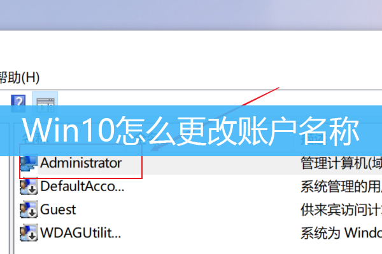The image size is (382, 254).
Task: Click the 系统为 Windo description text
Action: pos(341,233)
